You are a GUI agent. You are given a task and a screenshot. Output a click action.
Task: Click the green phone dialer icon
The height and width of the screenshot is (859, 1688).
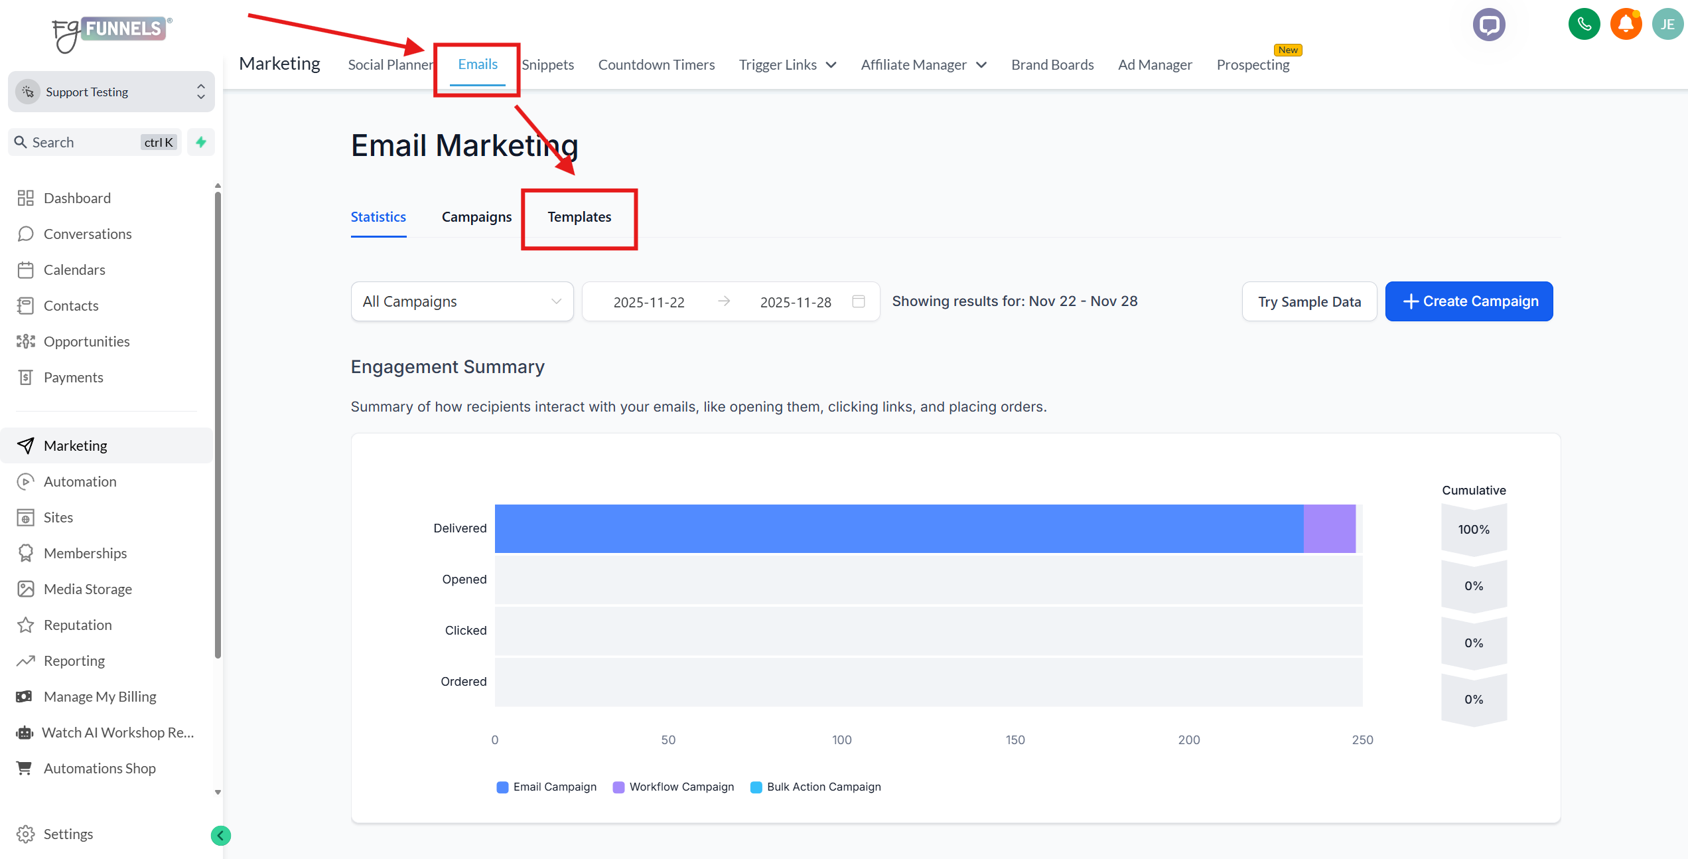click(x=1584, y=25)
